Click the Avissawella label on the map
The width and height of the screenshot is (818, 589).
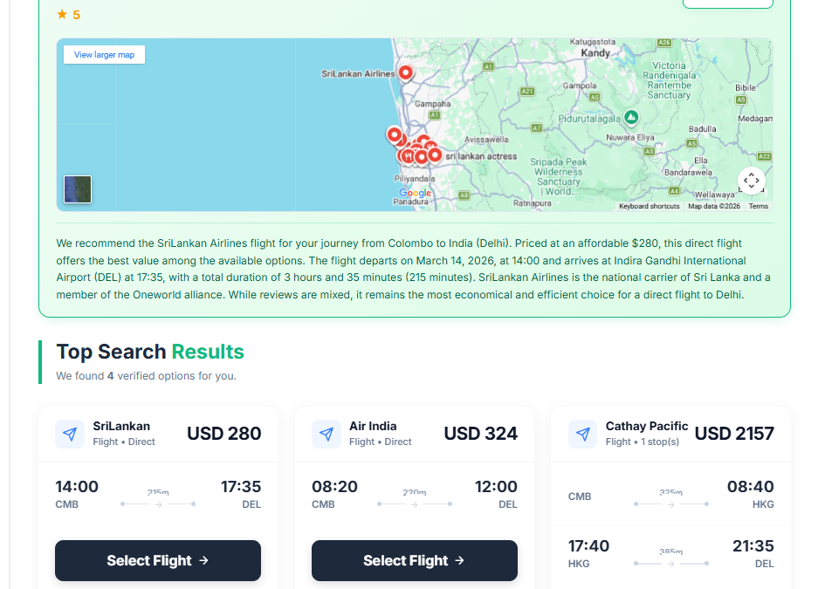click(x=486, y=140)
